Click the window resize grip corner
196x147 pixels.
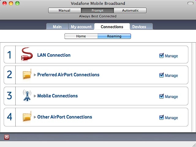pos(194,145)
